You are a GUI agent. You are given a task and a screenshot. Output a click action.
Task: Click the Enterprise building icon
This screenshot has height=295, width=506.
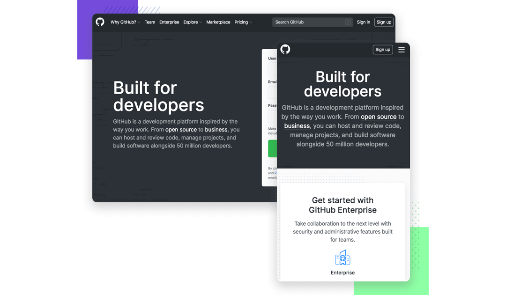(342, 257)
